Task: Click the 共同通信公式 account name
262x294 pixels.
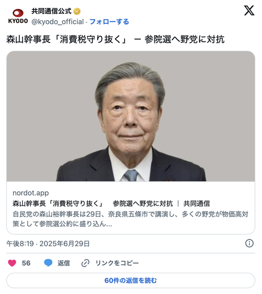Action: click(51, 11)
